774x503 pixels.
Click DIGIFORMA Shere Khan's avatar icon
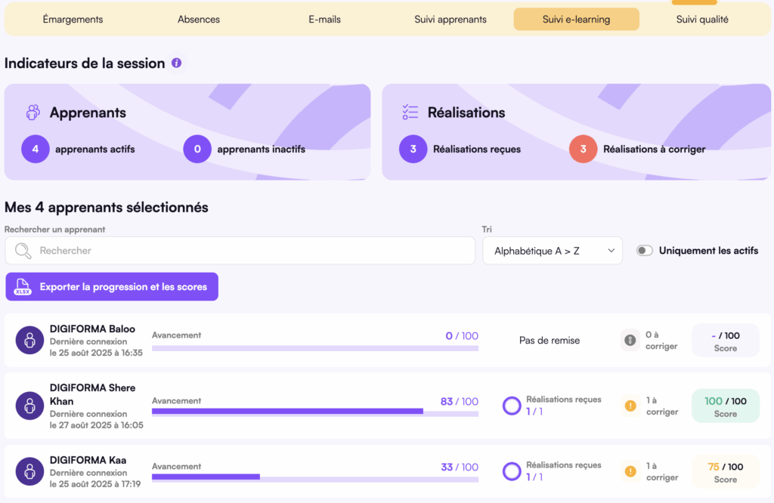click(x=30, y=406)
